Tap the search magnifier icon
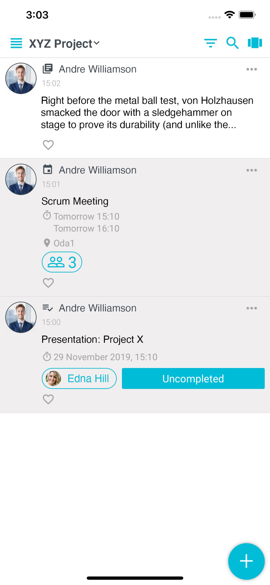This screenshot has width=270, height=585. coord(232,43)
